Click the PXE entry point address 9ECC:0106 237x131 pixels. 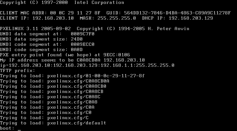(117, 55)
